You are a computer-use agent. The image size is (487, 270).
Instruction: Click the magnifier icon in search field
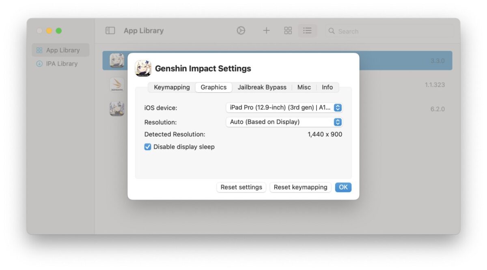[332, 31]
